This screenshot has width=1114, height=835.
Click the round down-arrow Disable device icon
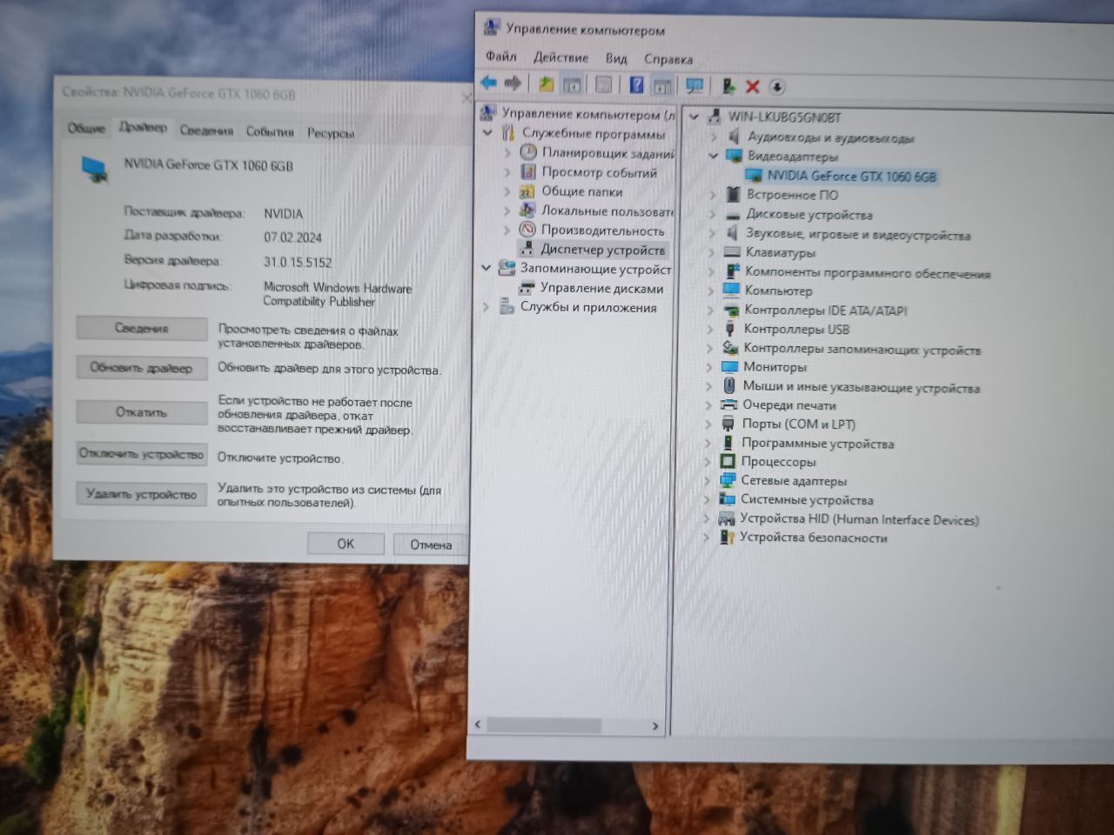[777, 87]
